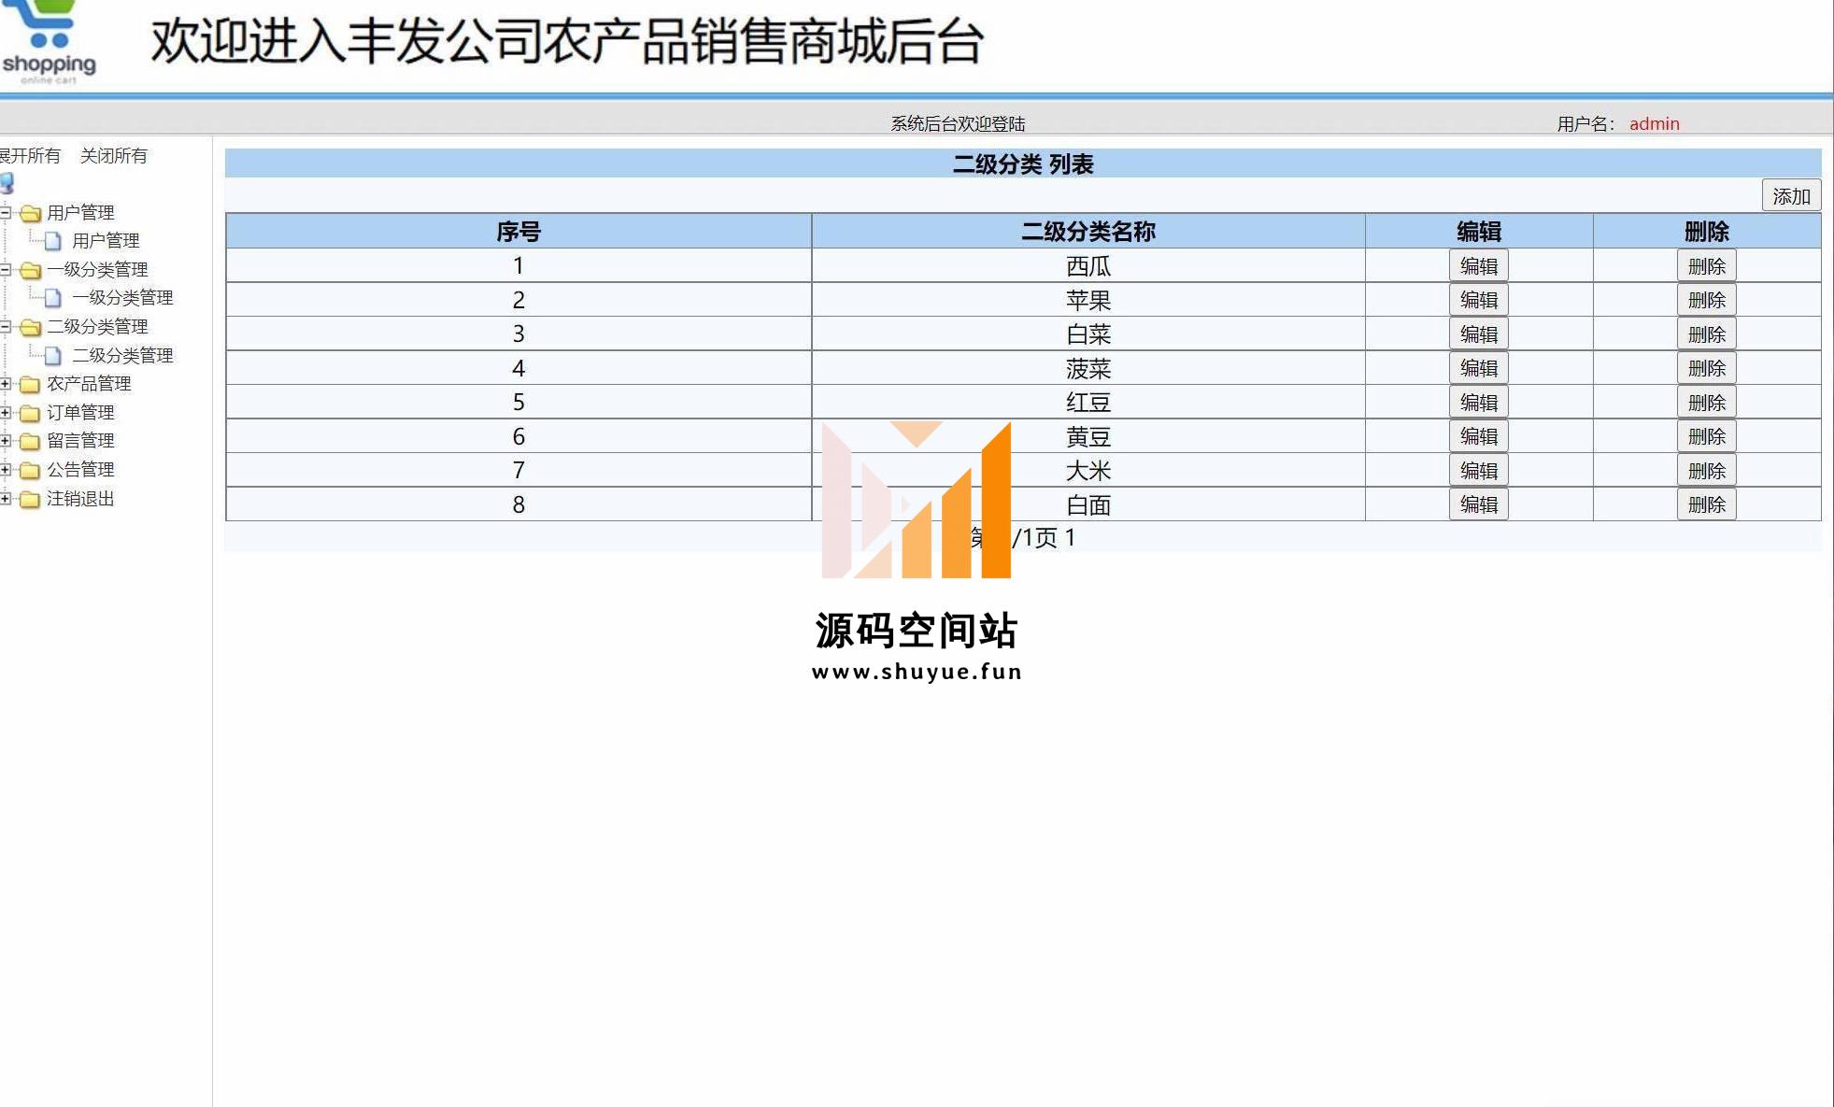Viewport: 1834px width, 1107px height.
Task: Expand the 农产品管理 tree node
Action: coord(6,384)
